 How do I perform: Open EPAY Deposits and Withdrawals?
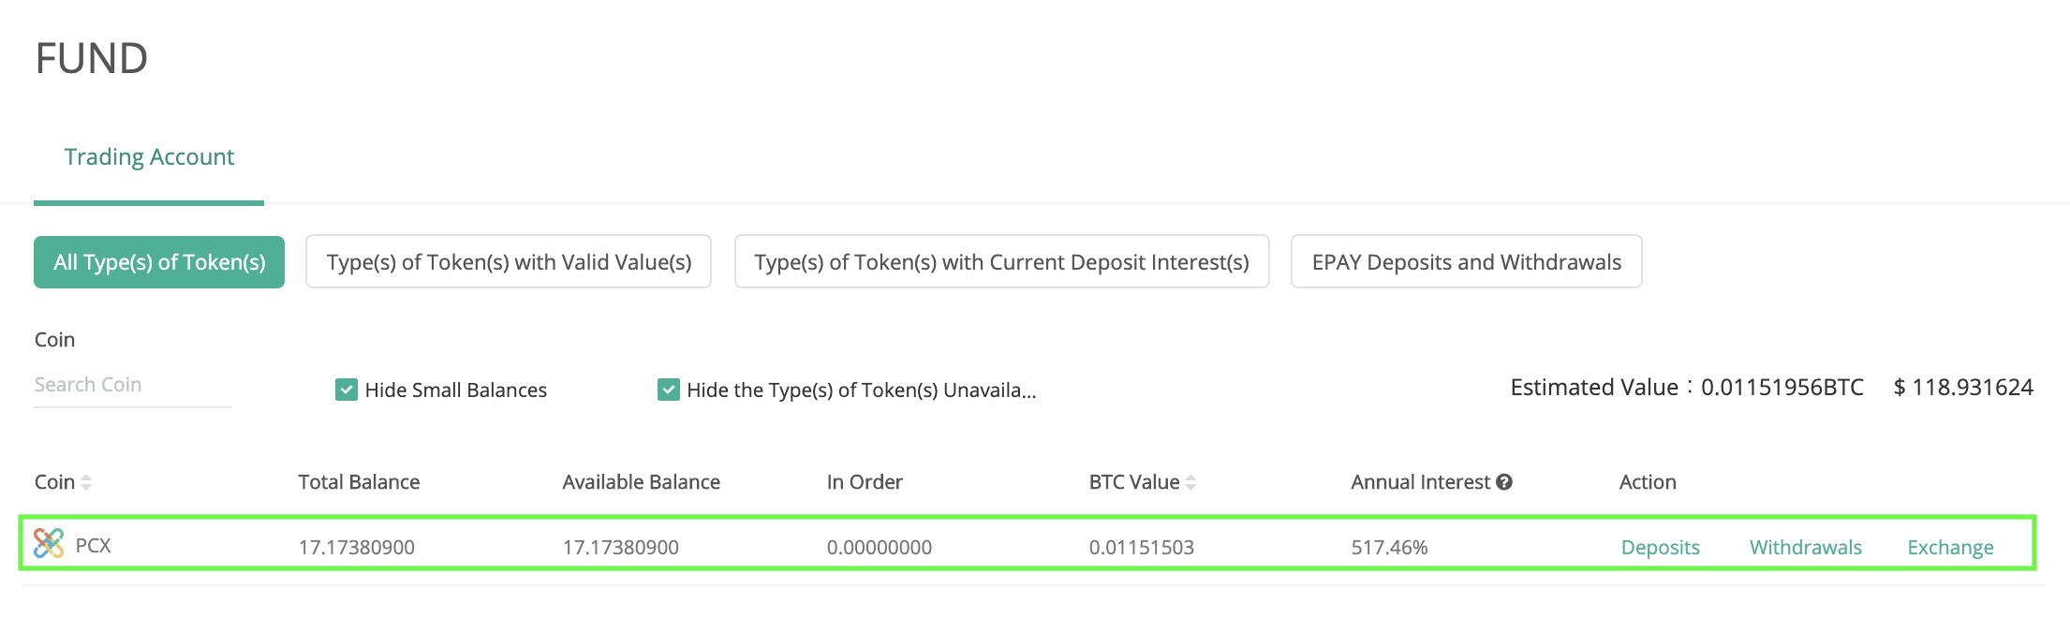(1466, 262)
